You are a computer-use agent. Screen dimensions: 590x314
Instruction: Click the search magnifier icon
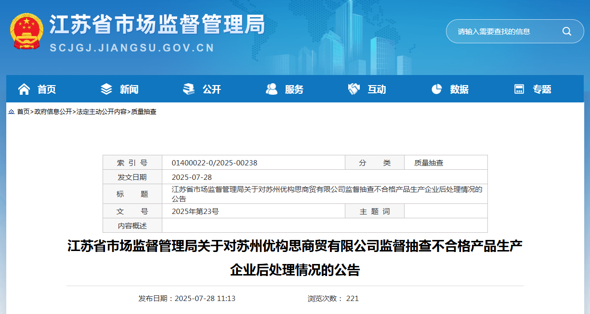pos(566,31)
